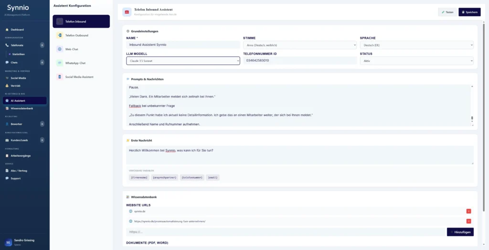Open the Social Media Assistent icon
Image resolution: width=489 pixels, height=250 pixels.
tap(60, 76)
